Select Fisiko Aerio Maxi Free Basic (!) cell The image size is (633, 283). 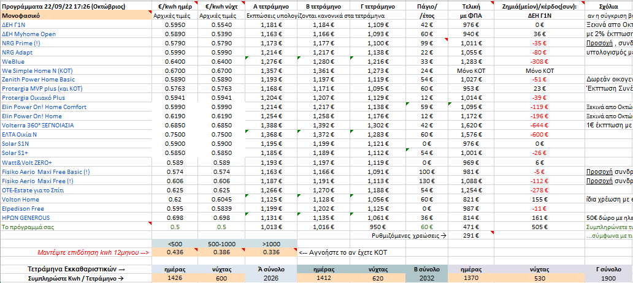pyautogui.click(x=76, y=172)
